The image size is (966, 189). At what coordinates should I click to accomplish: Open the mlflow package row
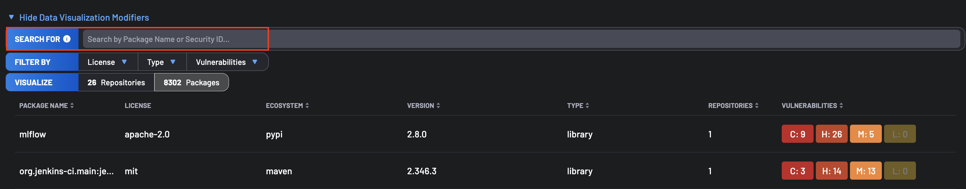[x=485, y=134]
